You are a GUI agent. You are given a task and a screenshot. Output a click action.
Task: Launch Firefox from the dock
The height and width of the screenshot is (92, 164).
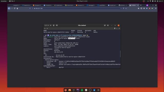pos(66,90)
